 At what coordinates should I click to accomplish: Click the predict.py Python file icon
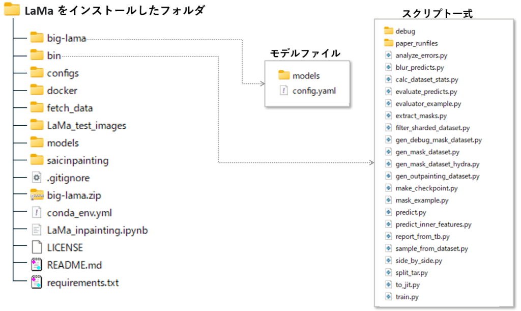tap(388, 212)
